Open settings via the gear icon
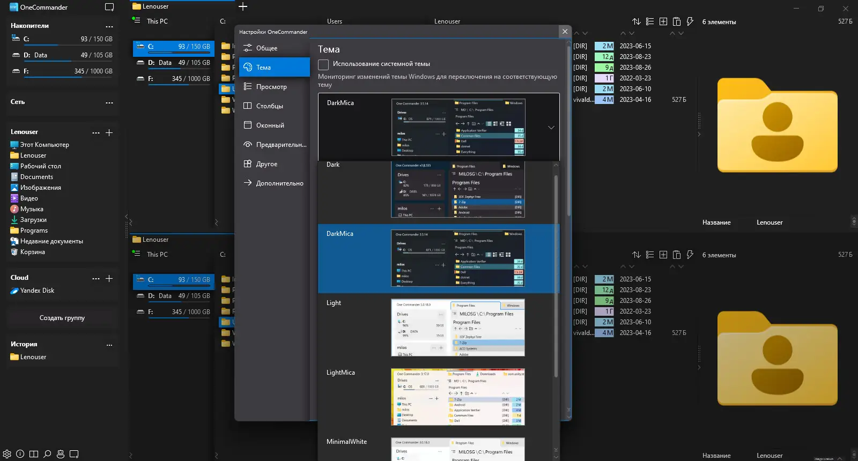 pos(7,454)
